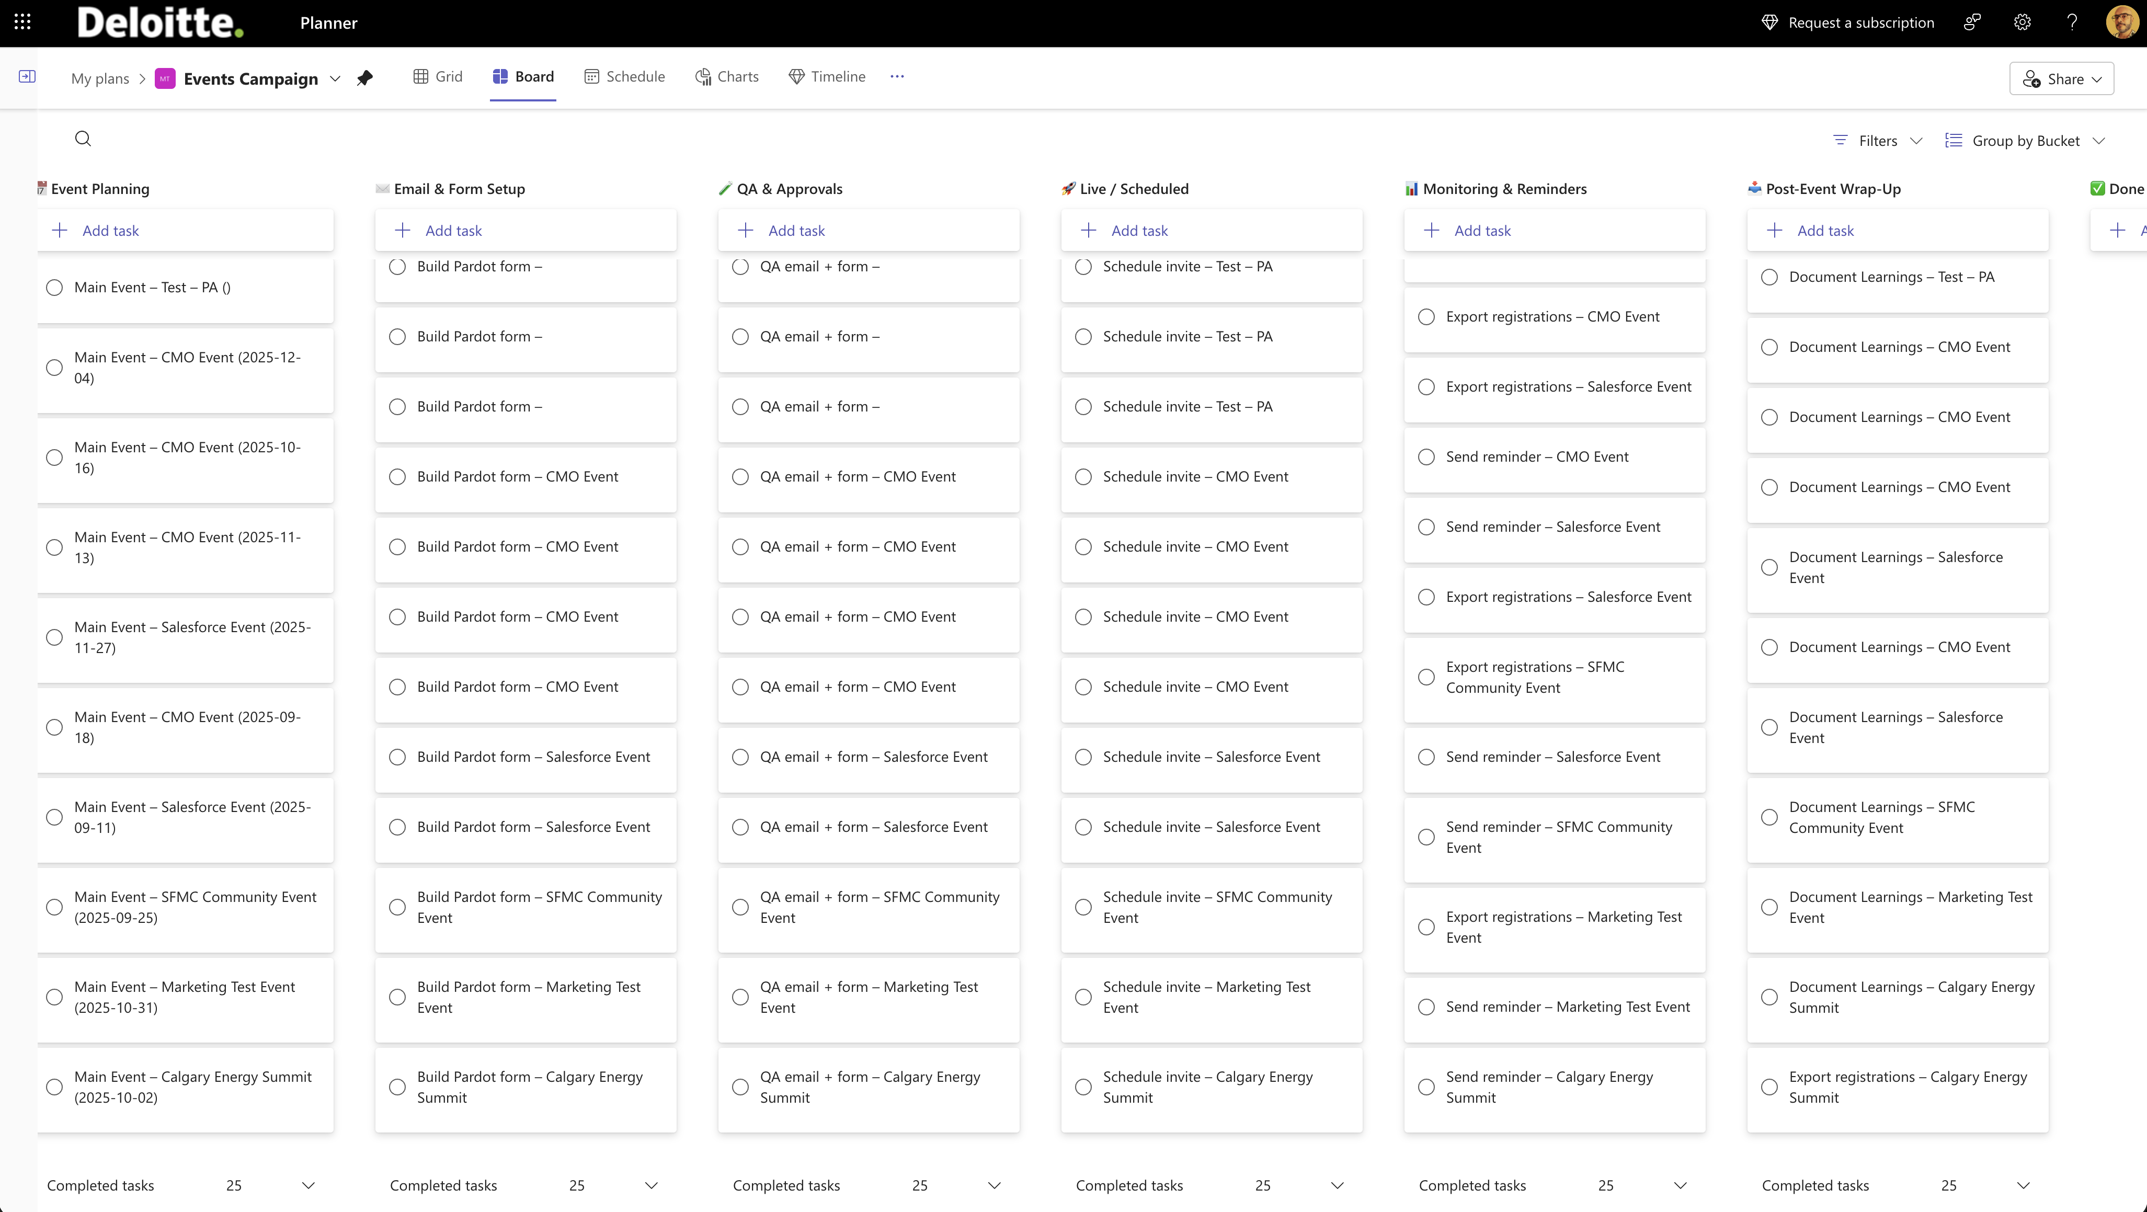Complete Build Pardot form – Calgary Energy Summit
The image size is (2147, 1212).
397,1087
